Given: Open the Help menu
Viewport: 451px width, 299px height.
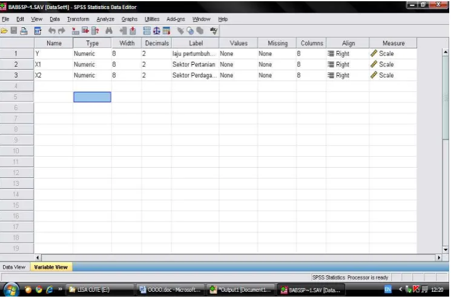Looking at the screenshot, I should (223, 19).
